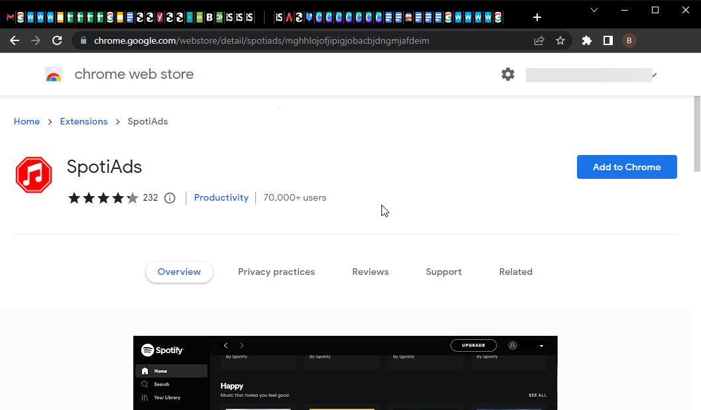Bookmark this page with the star icon
Viewport: 701px width, 410px height.
(560, 40)
